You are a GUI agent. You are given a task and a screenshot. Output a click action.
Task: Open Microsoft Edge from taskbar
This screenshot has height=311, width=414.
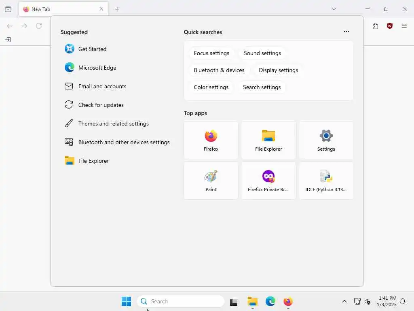[x=270, y=301]
